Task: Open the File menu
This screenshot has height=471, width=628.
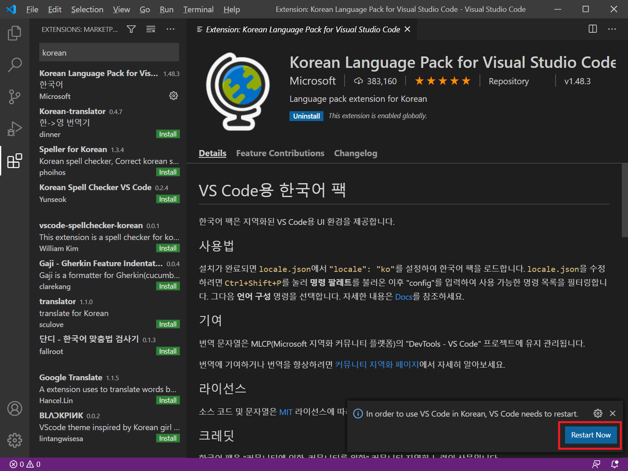Action: pyautogui.click(x=32, y=9)
